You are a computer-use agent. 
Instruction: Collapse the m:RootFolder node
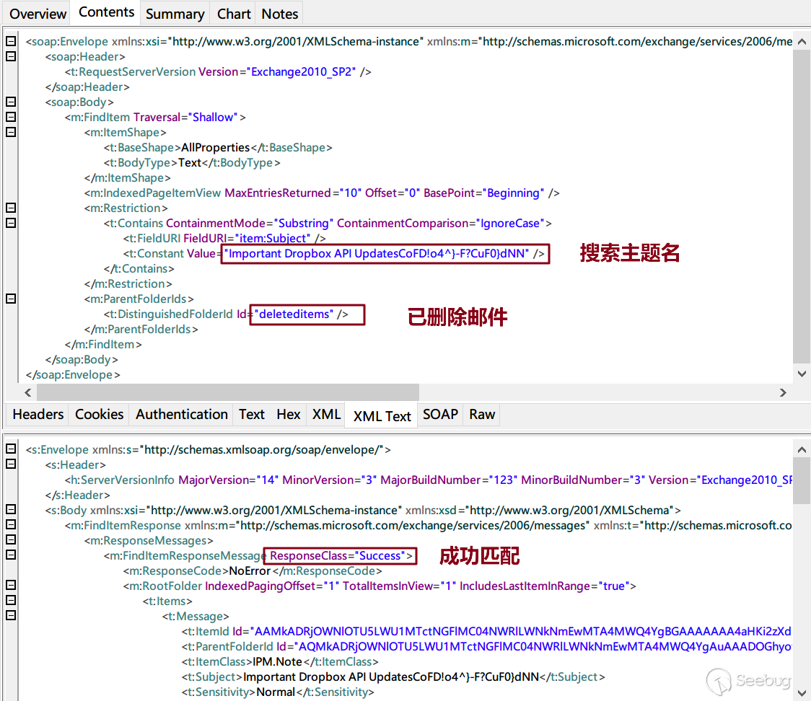pyautogui.click(x=11, y=585)
